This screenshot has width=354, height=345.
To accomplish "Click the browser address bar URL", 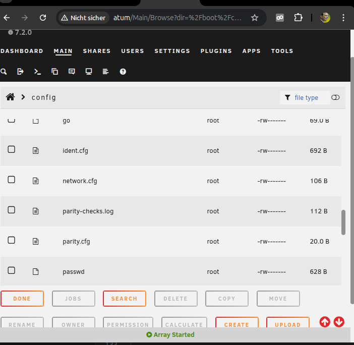I will coord(177,18).
